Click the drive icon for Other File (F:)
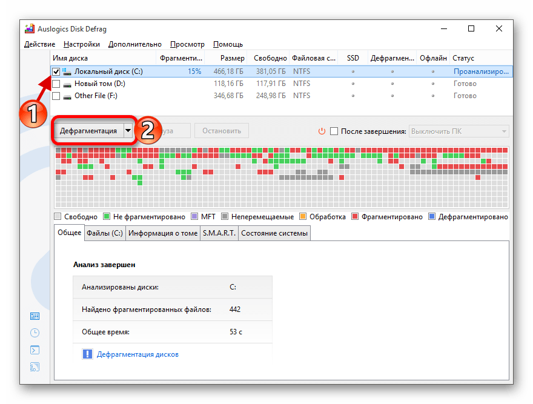 pyautogui.click(x=67, y=96)
